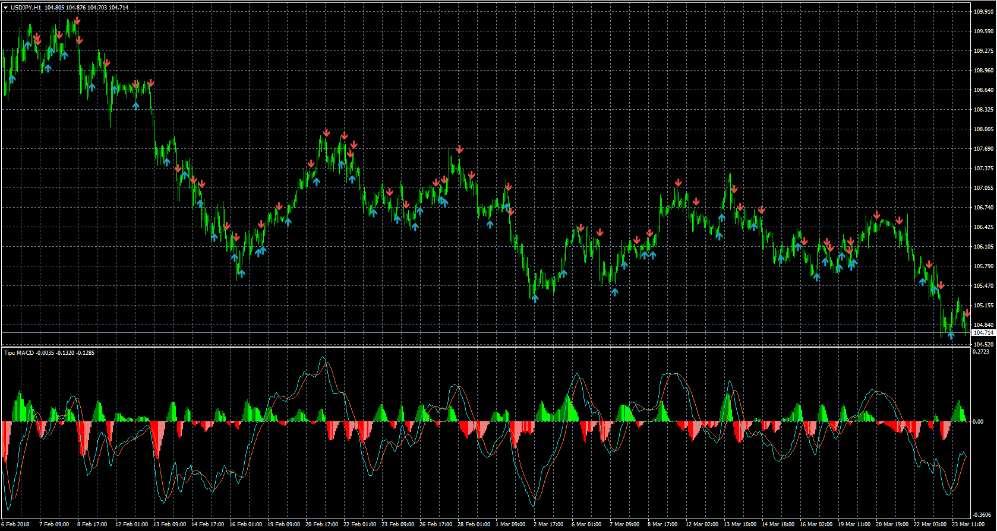This screenshot has height=531, width=997.
Task: Select the red sell arrow at the 20 Feb peak
Action: 327,133
